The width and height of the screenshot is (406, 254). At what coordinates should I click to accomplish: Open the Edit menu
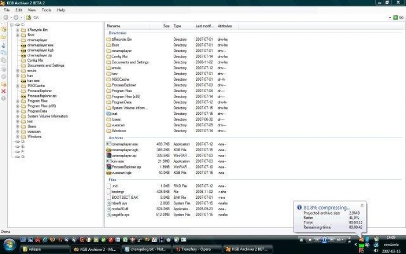point(18,10)
